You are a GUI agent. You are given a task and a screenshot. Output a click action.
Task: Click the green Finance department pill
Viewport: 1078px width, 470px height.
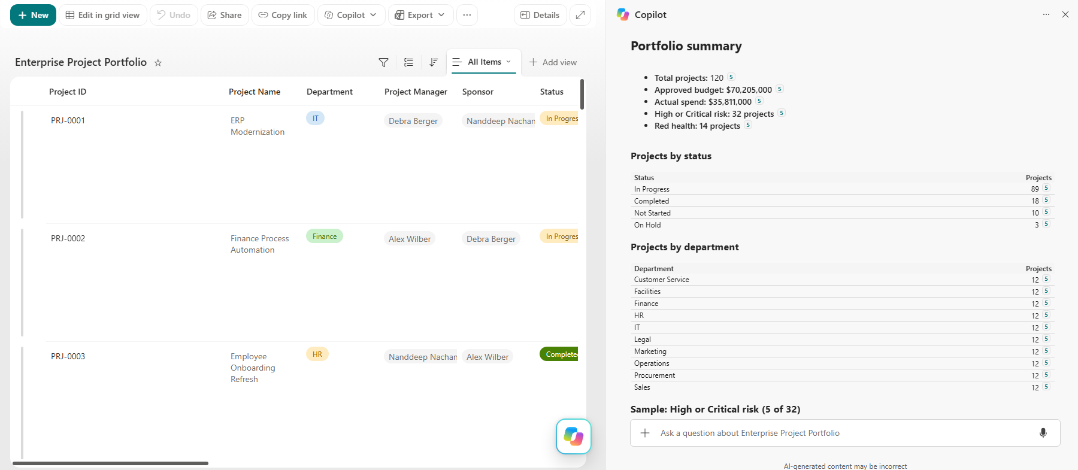(325, 236)
